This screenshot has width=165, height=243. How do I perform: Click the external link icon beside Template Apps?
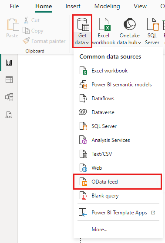(153, 213)
